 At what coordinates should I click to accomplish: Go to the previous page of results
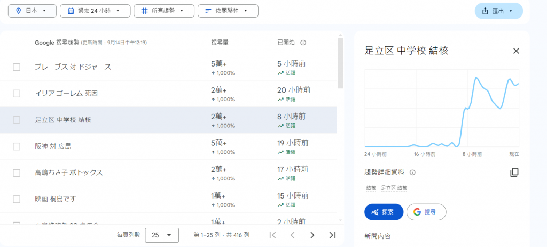tap(292, 235)
